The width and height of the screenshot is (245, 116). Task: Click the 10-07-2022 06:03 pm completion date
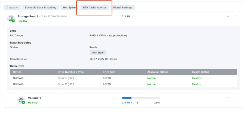[103, 59]
